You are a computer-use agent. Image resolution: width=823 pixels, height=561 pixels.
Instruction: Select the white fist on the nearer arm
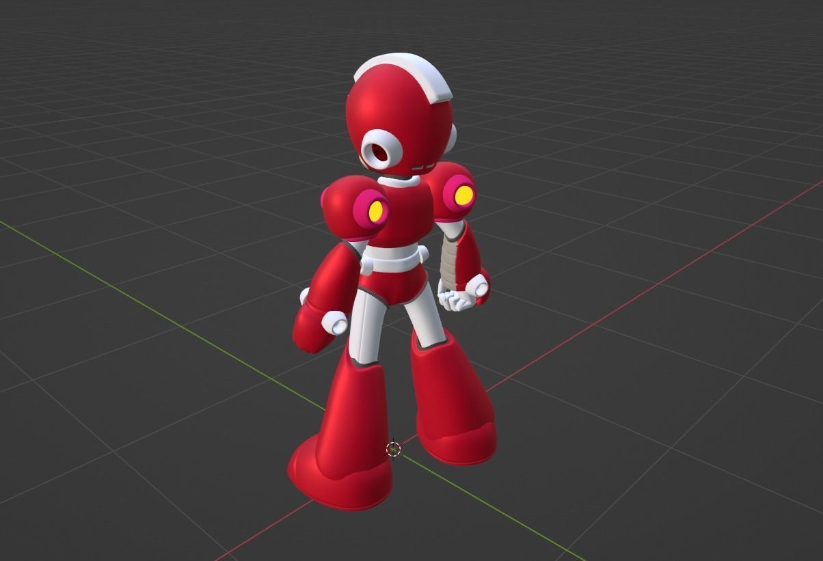(335, 322)
